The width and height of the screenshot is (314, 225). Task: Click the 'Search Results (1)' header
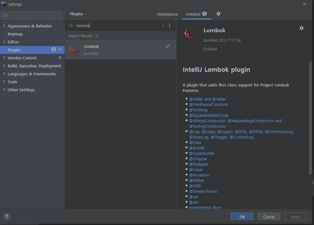coord(83,36)
